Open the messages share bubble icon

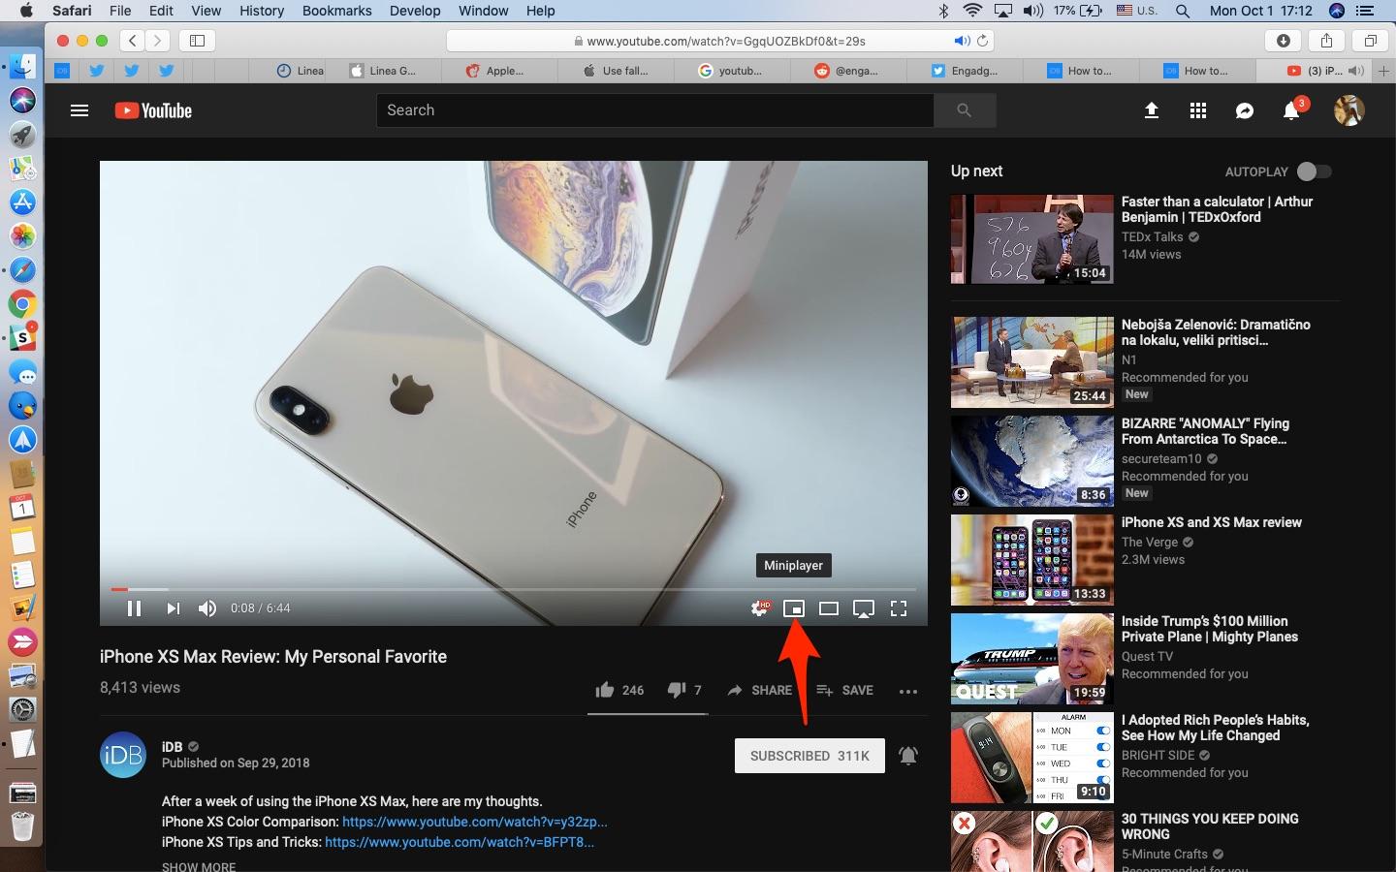click(1245, 110)
